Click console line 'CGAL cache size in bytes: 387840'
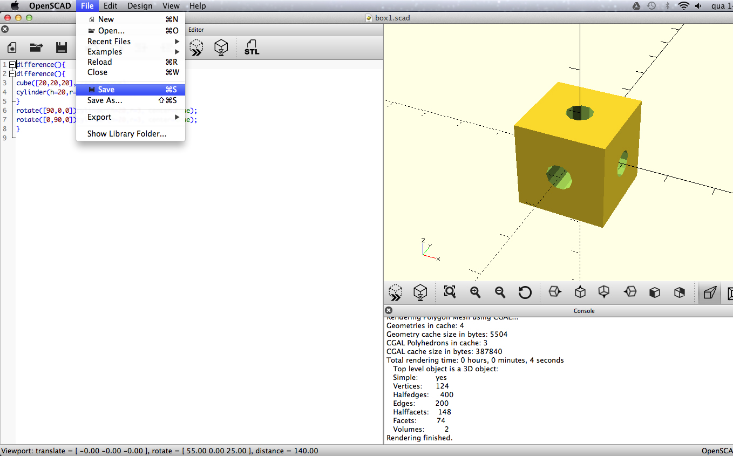This screenshot has width=733, height=456. click(444, 351)
